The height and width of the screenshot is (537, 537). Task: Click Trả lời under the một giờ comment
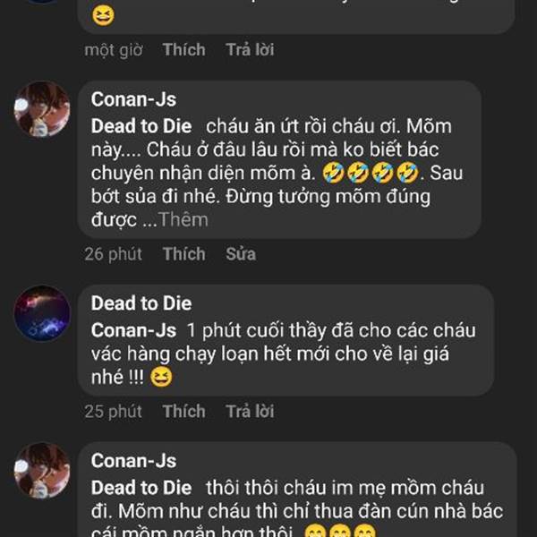(250, 50)
